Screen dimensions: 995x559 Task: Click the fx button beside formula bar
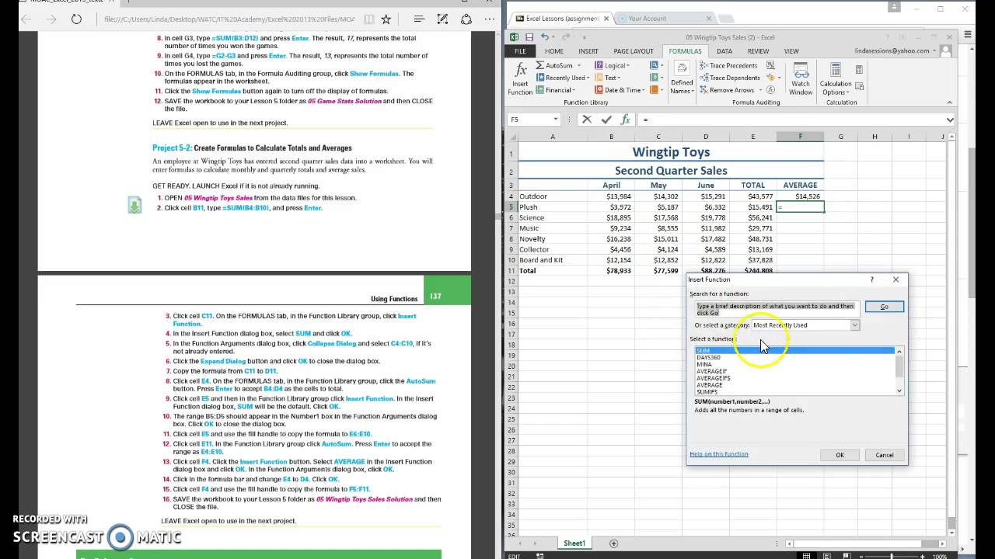(x=625, y=120)
